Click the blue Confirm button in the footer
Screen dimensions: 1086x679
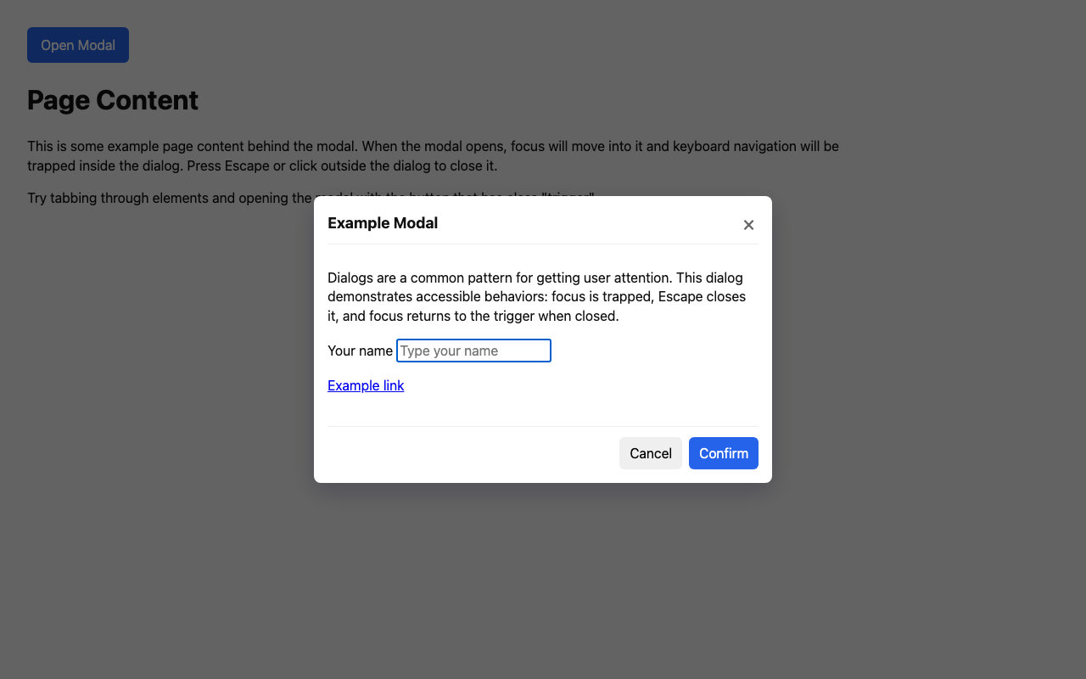coord(723,452)
